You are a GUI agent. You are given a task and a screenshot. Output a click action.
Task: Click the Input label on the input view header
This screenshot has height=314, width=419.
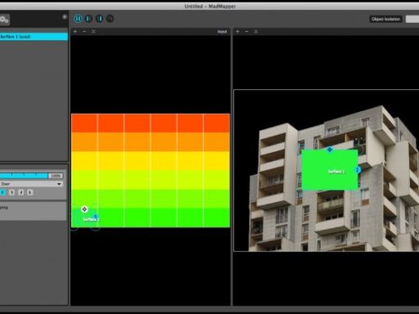[222, 32]
